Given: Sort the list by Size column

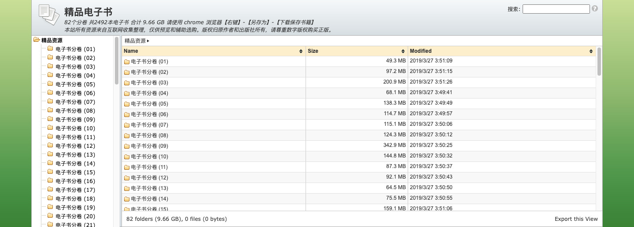Looking at the screenshot, I should click(x=357, y=51).
